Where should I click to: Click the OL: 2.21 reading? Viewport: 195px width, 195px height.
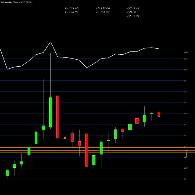pos(133,16)
